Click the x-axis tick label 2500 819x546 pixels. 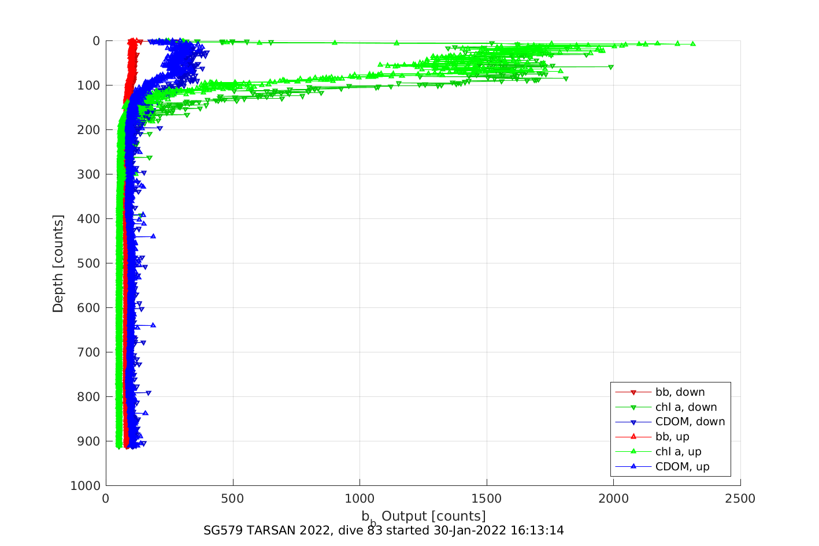(x=740, y=499)
